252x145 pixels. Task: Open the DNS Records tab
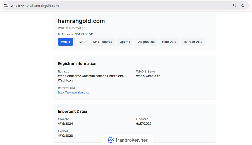tap(102, 42)
